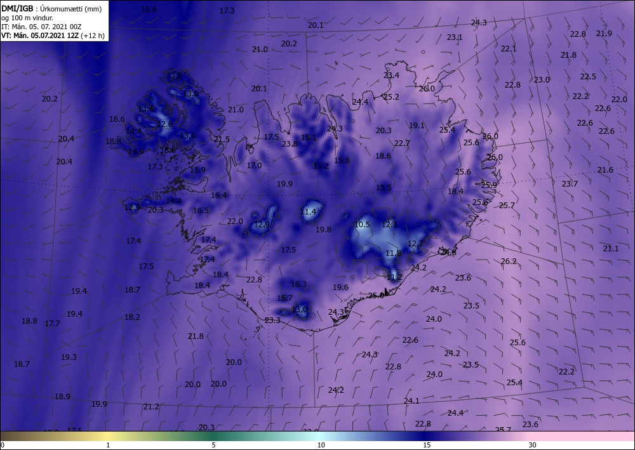The image size is (635, 450).
Task: Click the 23.7 value on the map
Action: tap(570, 183)
